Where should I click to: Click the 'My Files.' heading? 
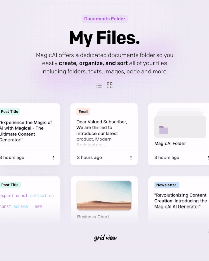[x=104, y=38]
